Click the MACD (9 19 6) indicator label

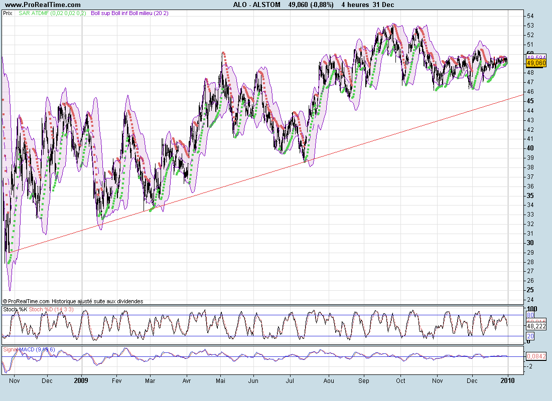37,350
